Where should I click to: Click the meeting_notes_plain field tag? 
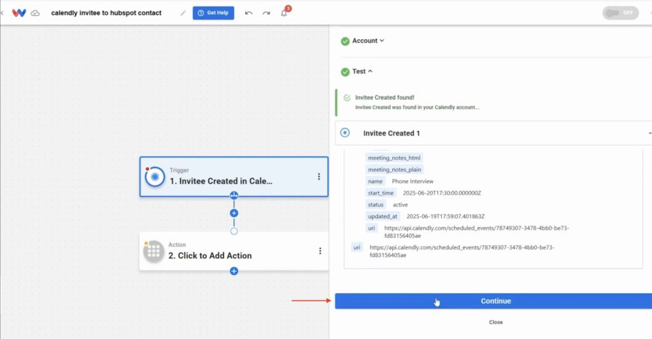(x=394, y=169)
